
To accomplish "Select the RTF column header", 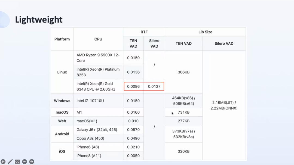I will (144, 32).
